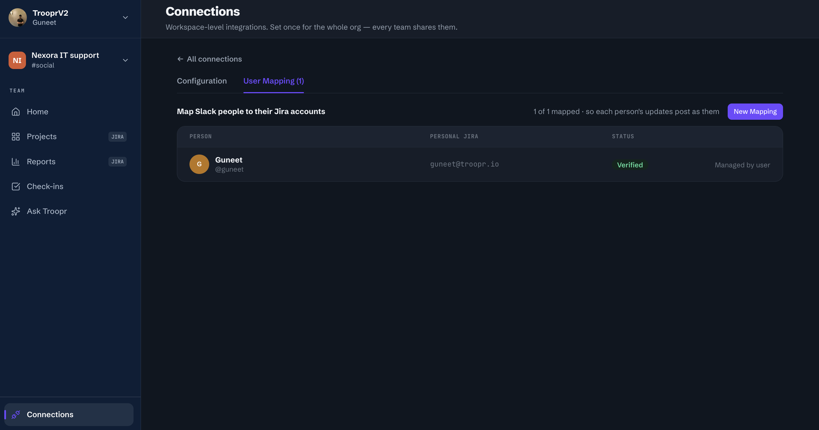Select the User Mapping (1) tab
The width and height of the screenshot is (819, 430).
click(x=273, y=81)
